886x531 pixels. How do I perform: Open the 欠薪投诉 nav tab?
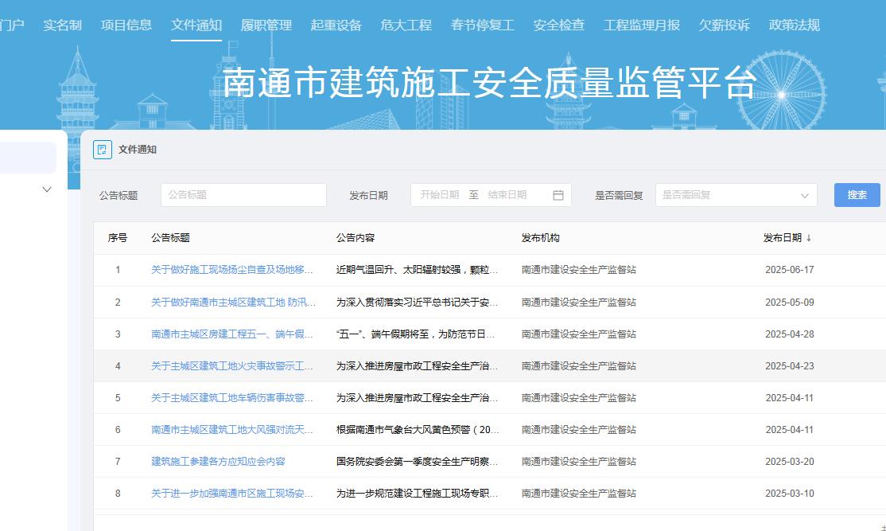point(725,25)
